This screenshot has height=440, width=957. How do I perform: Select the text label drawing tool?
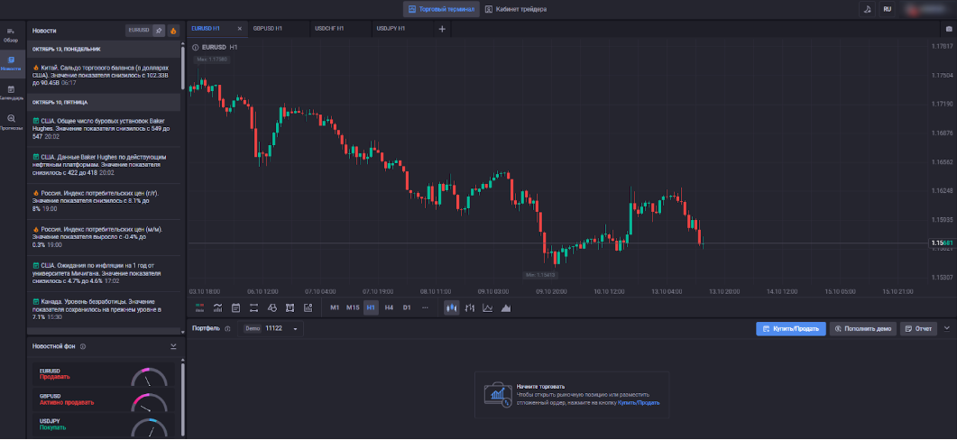coord(290,307)
